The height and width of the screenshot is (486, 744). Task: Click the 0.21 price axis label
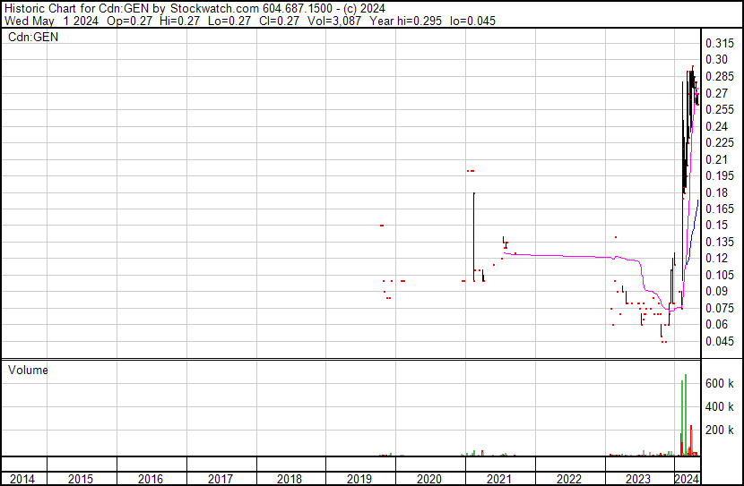716,159
